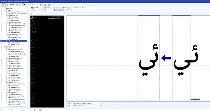
Task: Click the orange-bordered preview icon
Action: click(x=46, y=5)
